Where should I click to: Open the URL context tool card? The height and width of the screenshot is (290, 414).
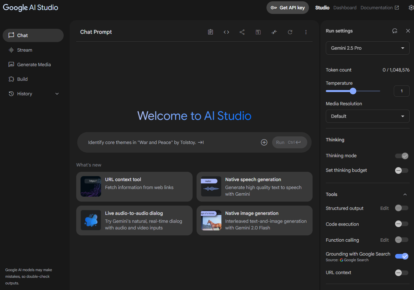click(134, 187)
